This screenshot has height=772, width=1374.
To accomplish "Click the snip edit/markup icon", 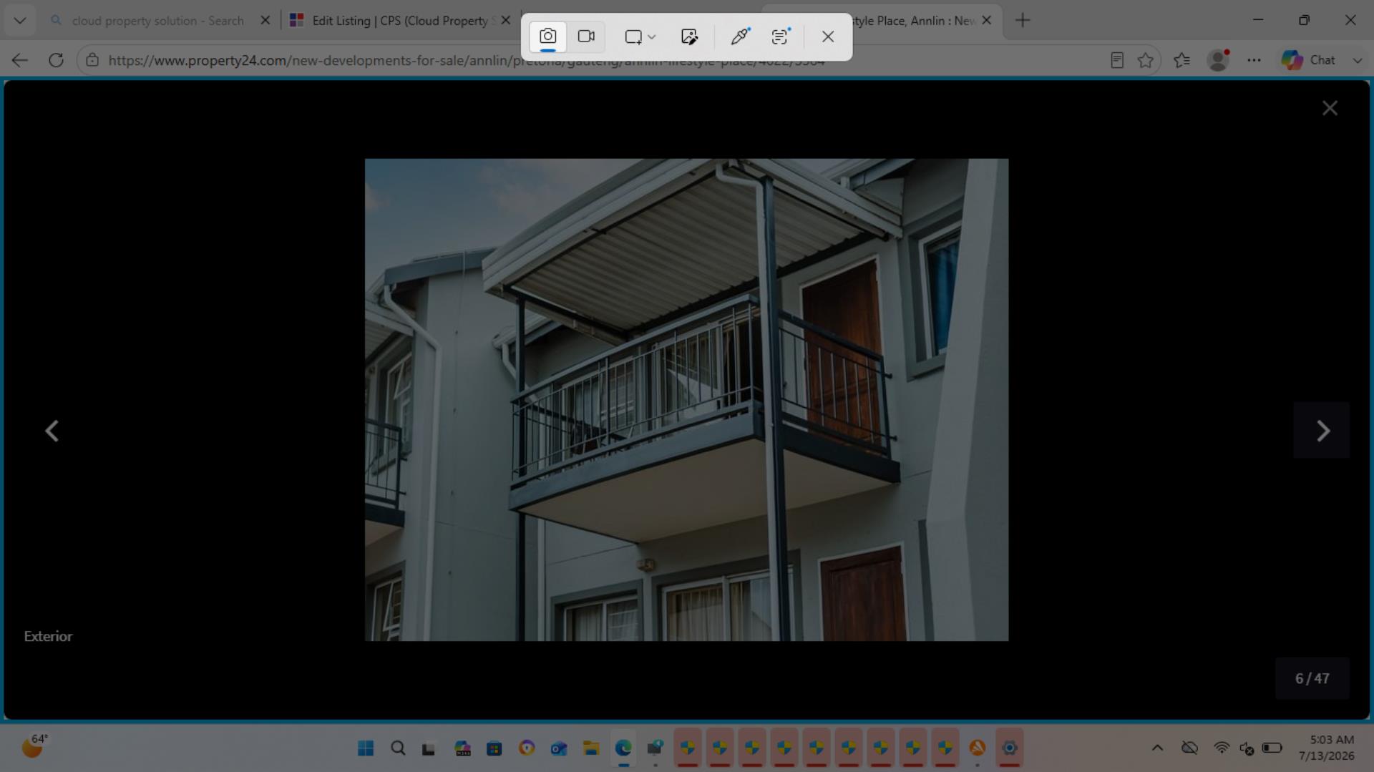I will (x=689, y=36).
